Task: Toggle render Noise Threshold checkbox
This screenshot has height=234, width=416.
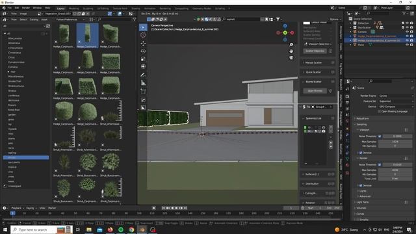Action: (x=380, y=164)
